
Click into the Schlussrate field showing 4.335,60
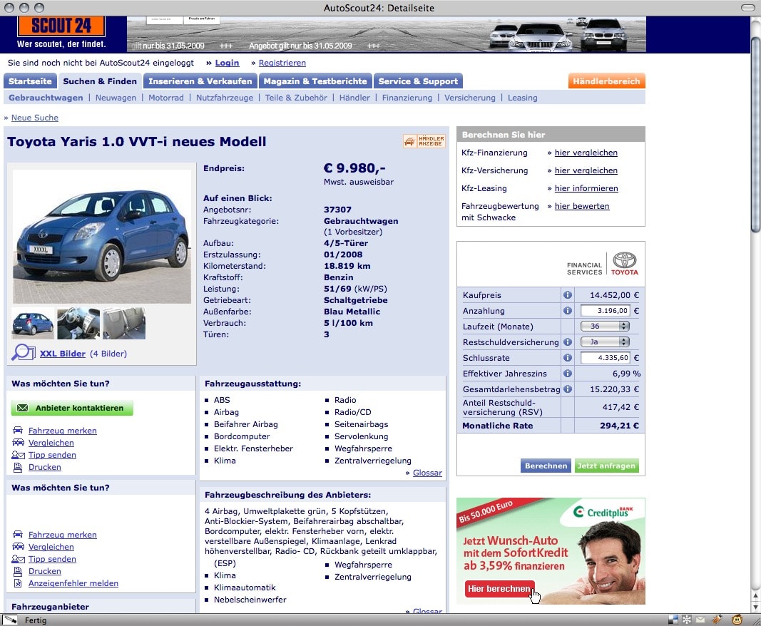[x=605, y=358]
